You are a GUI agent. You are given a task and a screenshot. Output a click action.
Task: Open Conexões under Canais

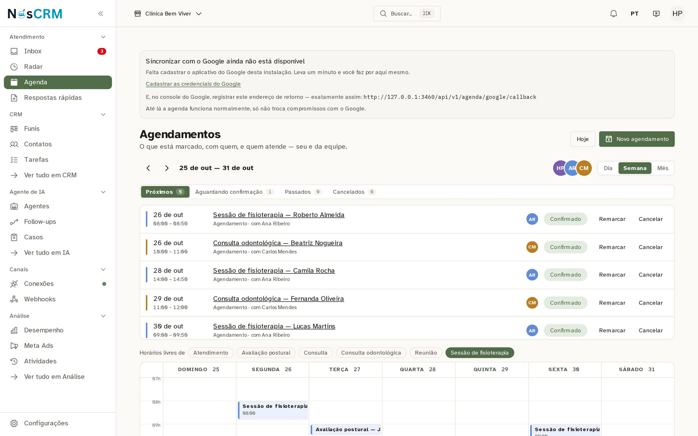pyautogui.click(x=58, y=284)
